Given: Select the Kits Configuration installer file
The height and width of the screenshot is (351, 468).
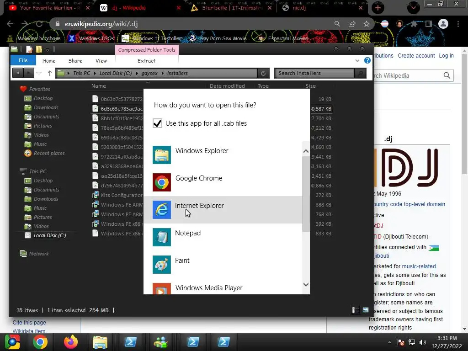Looking at the screenshot, I should pyautogui.click(x=122, y=195).
